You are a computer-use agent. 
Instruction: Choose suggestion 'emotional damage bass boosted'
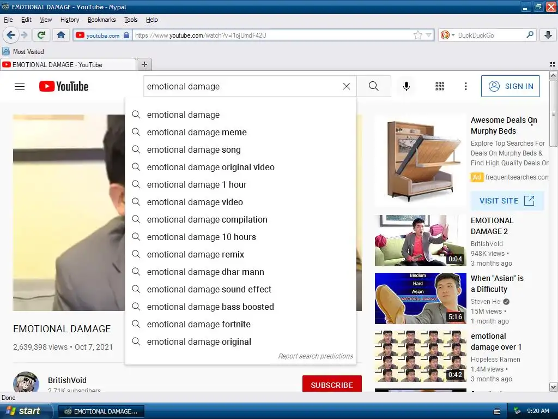(x=240, y=307)
